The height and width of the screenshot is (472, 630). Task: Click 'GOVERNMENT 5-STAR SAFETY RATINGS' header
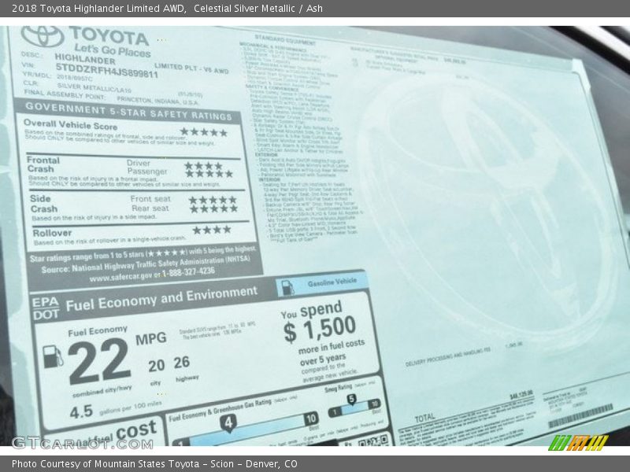point(128,111)
